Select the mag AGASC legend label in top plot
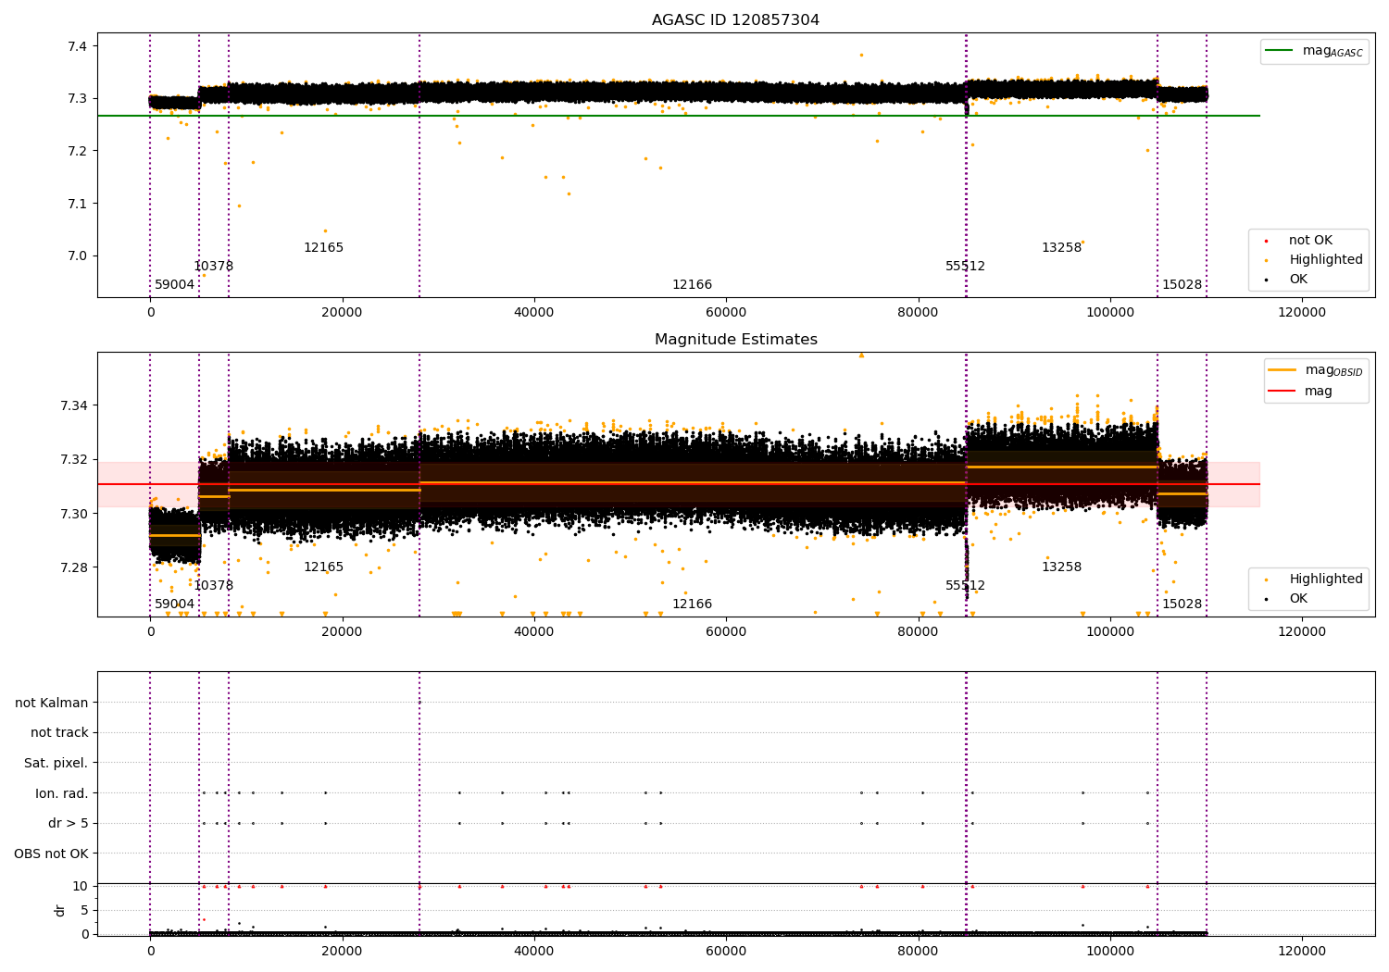This screenshot has height=972, width=1389. pyautogui.click(x=1333, y=51)
